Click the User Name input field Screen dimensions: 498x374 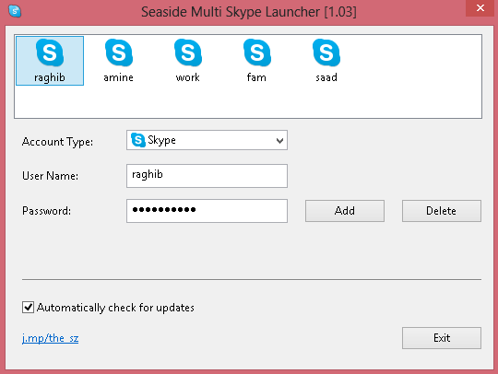pos(207,176)
